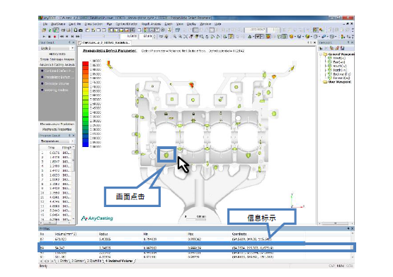Viewport: 393px width, 277px height.
Task: Click the zoom-in magnifier icon
Action: (x=175, y=37)
